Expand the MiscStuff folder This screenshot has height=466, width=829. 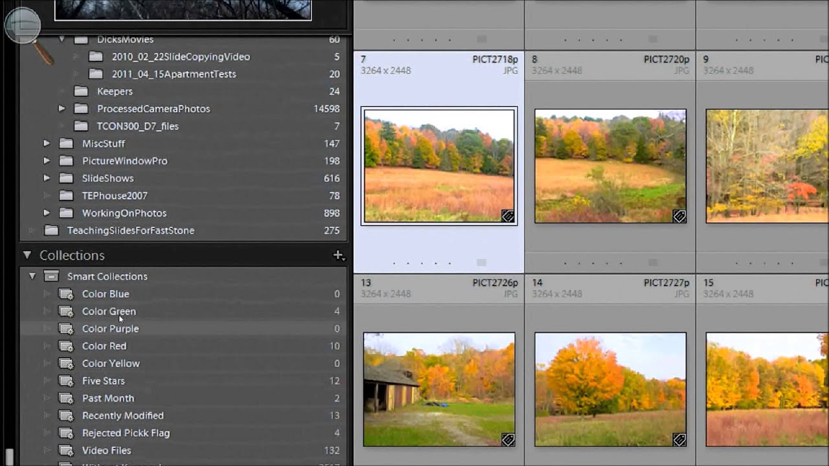(x=47, y=144)
